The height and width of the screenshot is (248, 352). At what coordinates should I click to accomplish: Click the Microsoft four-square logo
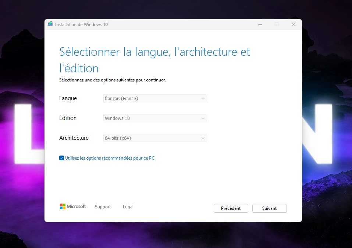click(63, 207)
